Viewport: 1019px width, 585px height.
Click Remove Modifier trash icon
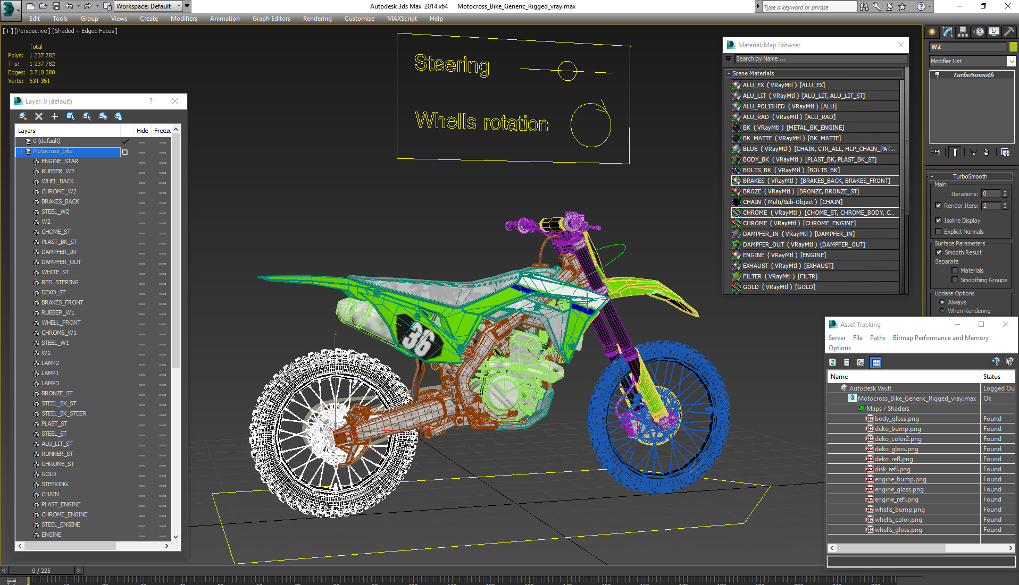click(987, 152)
